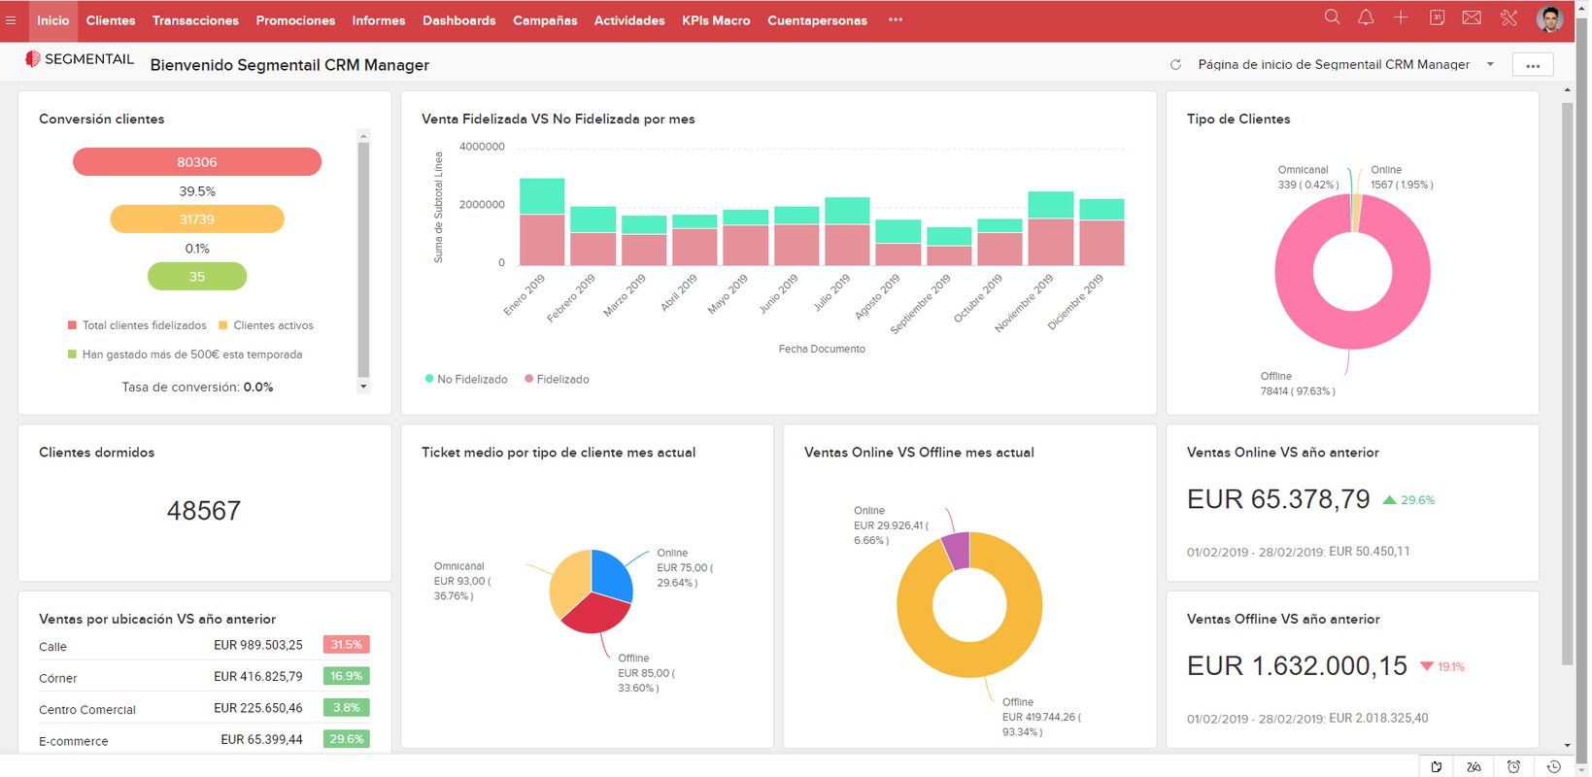Open the setup tools wrench icon
Viewport: 1592px width, 777px height.
(x=1508, y=17)
